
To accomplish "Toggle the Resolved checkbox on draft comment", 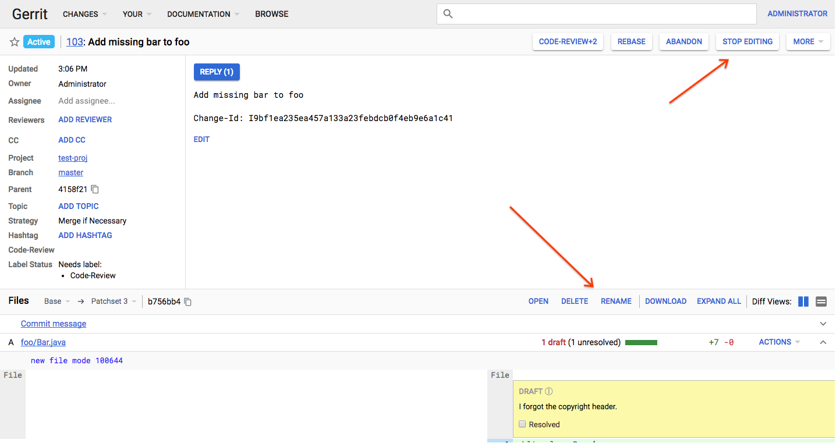I will pyautogui.click(x=522, y=424).
